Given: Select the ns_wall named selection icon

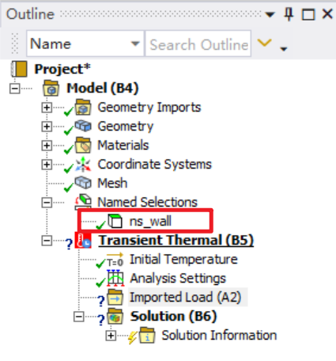Looking at the screenshot, I should click(x=115, y=221).
